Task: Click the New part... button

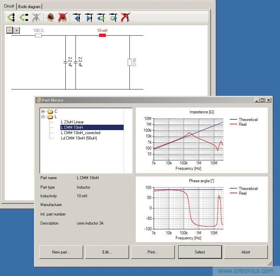Action: click(x=61, y=252)
